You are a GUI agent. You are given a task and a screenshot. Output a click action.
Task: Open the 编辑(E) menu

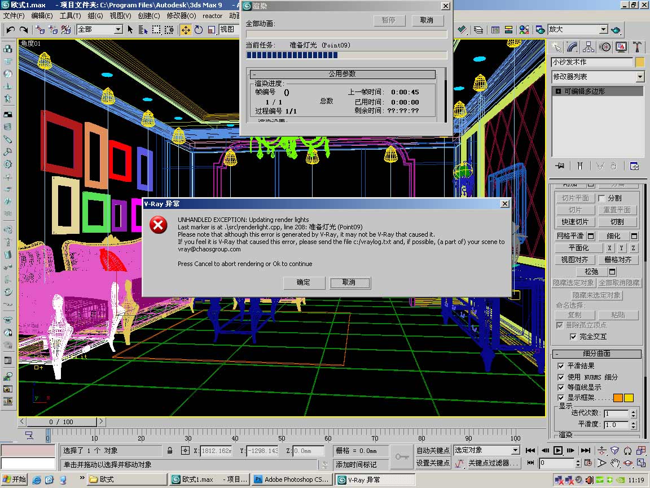[x=42, y=16]
